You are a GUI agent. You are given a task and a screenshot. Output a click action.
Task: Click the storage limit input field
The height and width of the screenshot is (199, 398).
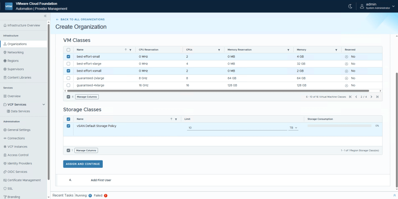pos(237,128)
